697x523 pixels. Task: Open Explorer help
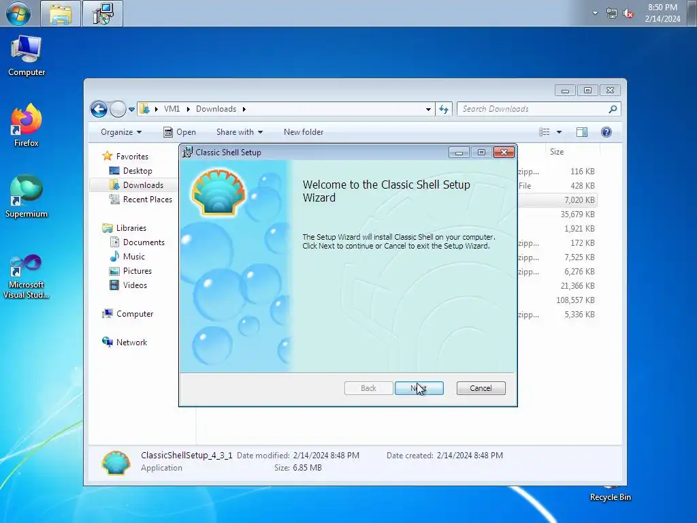pos(606,132)
